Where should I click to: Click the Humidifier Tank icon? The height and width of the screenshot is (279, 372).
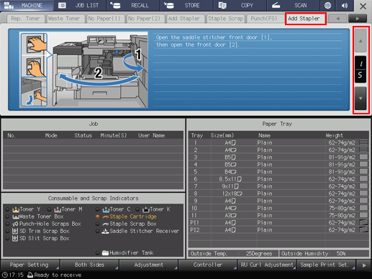[x=106, y=252]
